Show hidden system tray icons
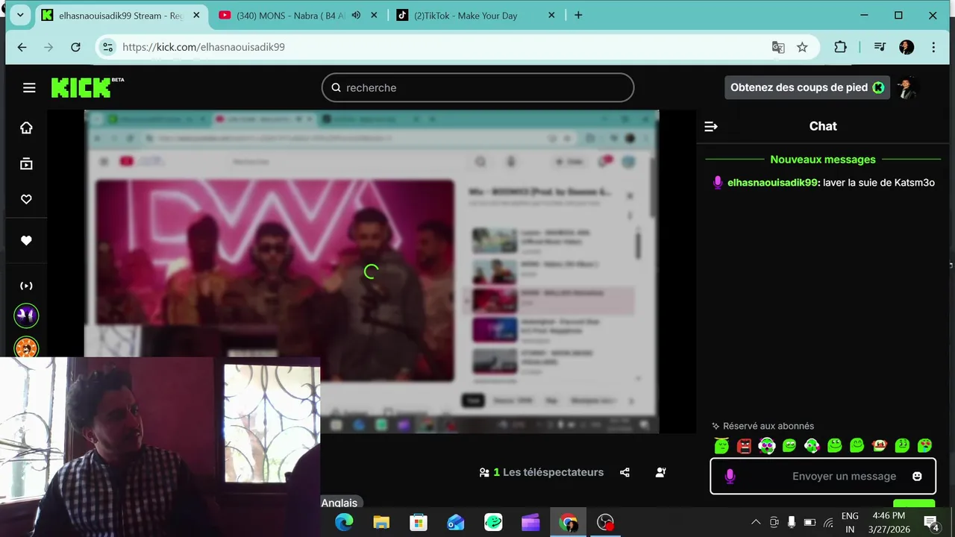The image size is (955, 537). 756,522
